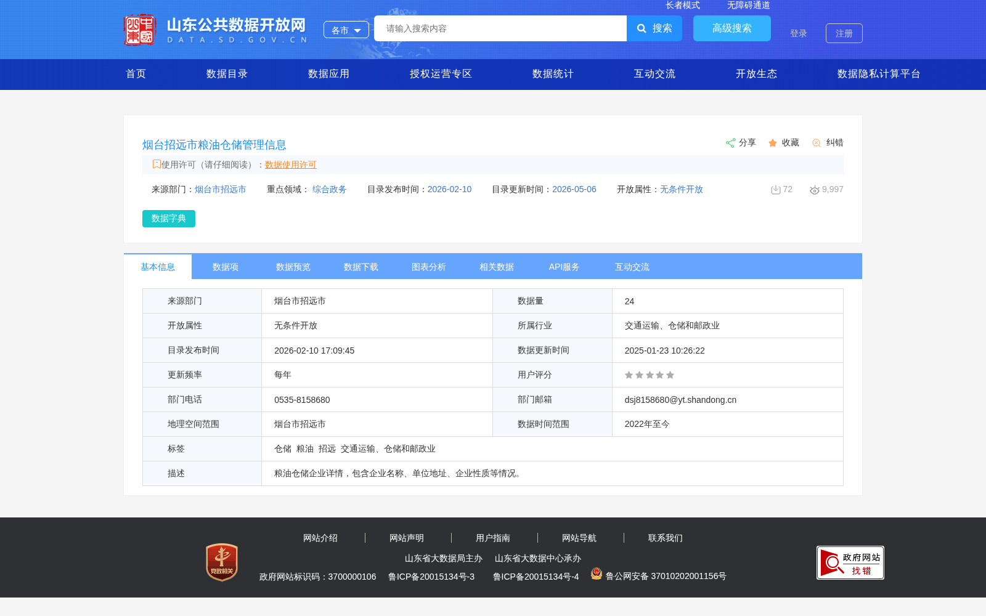Image resolution: width=986 pixels, height=616 pixels.
Task: Enable 长者模式 elder mode
Action: pos(683,5)
